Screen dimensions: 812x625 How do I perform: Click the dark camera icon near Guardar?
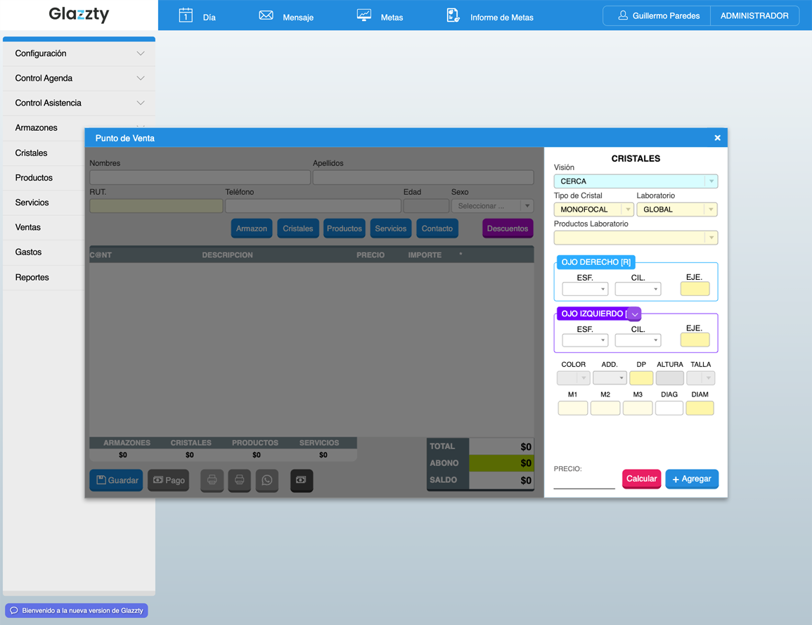(302, 481)
